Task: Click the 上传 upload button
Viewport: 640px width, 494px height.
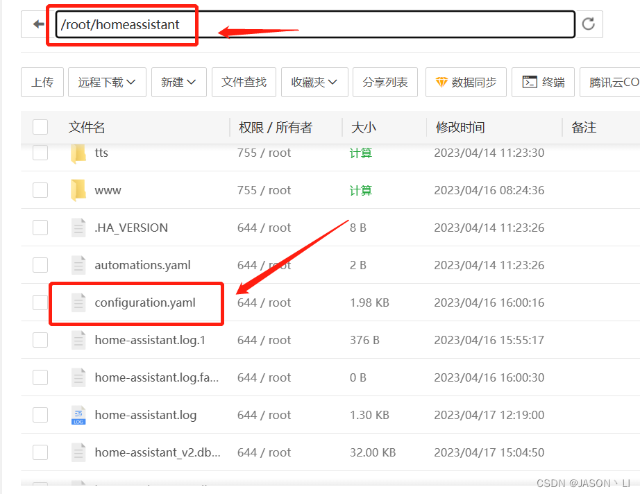Action: 42,83
